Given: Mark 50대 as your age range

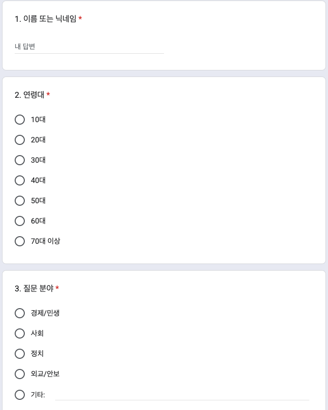Looking at the screenshot, I should pyautogui.click(x=20, y=201).
